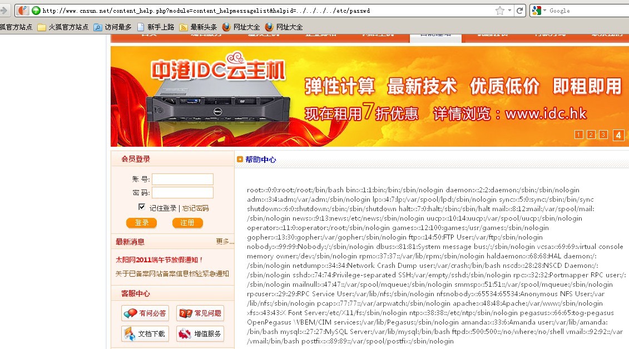Image resolution: width=629 pixels, height=349 pixels.
Task: Open the 访问最多 bookmarks item
Action: [113, 27]
